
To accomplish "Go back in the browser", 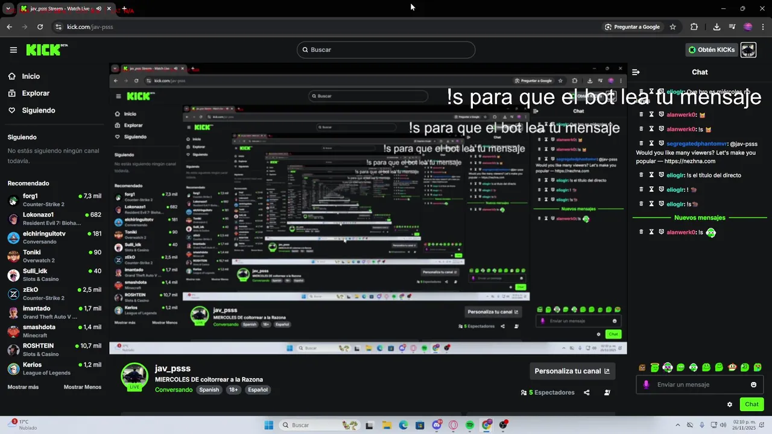I will pyautogui.click(x=9, y=27).
